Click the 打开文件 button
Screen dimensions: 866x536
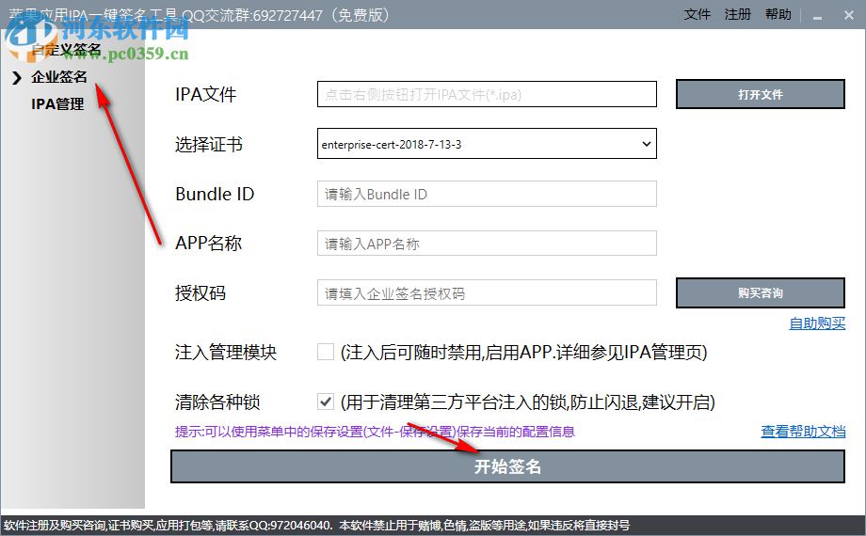760,94
